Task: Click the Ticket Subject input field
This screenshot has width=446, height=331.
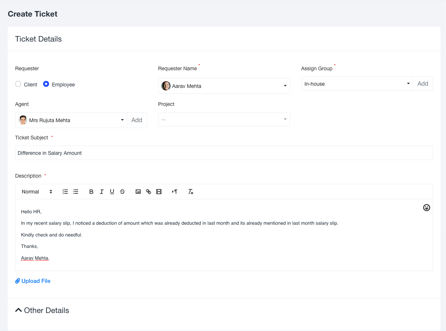Action: [x=224, y=153]
